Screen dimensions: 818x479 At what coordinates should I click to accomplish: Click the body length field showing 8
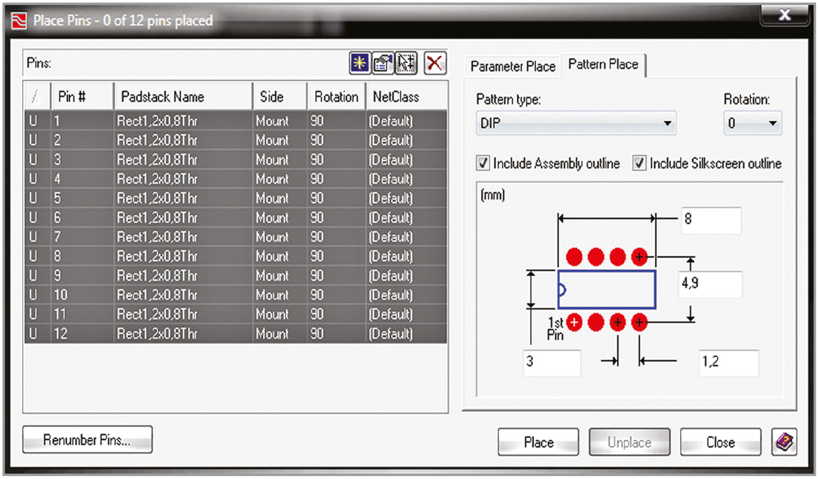click(x=710, y=220)
